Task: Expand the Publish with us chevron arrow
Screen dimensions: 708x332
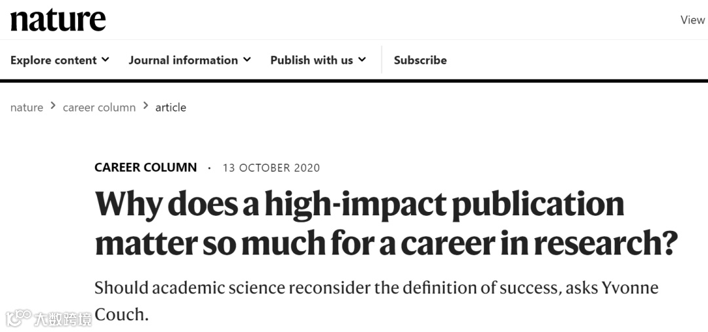Action: pos(362,60)
